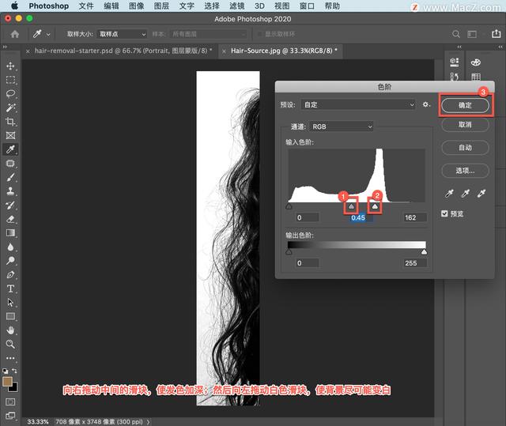
Task: Select the Zoom tool
Action: click(x=10, y=344)
